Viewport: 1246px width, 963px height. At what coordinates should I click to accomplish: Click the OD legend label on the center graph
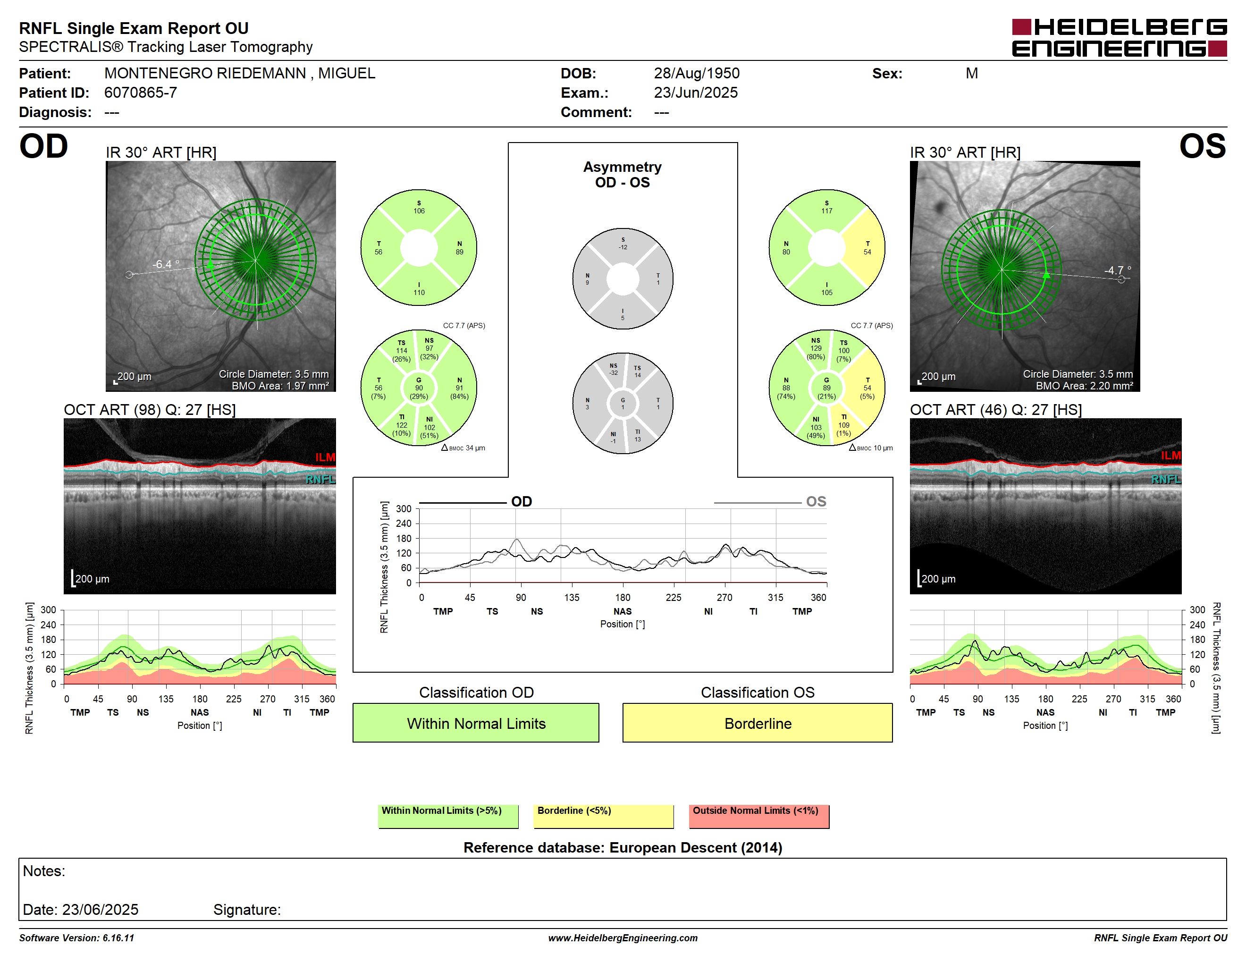(x=521, y=501)
